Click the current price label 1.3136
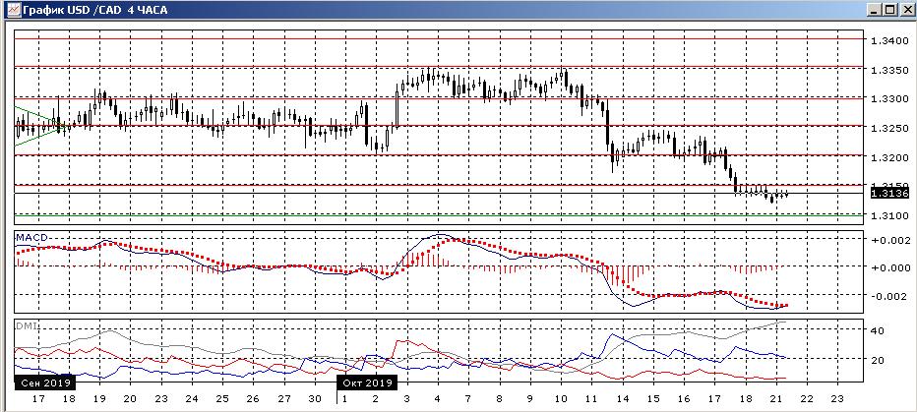The height and width of the screenshot is (412, 917). (890, 194)
